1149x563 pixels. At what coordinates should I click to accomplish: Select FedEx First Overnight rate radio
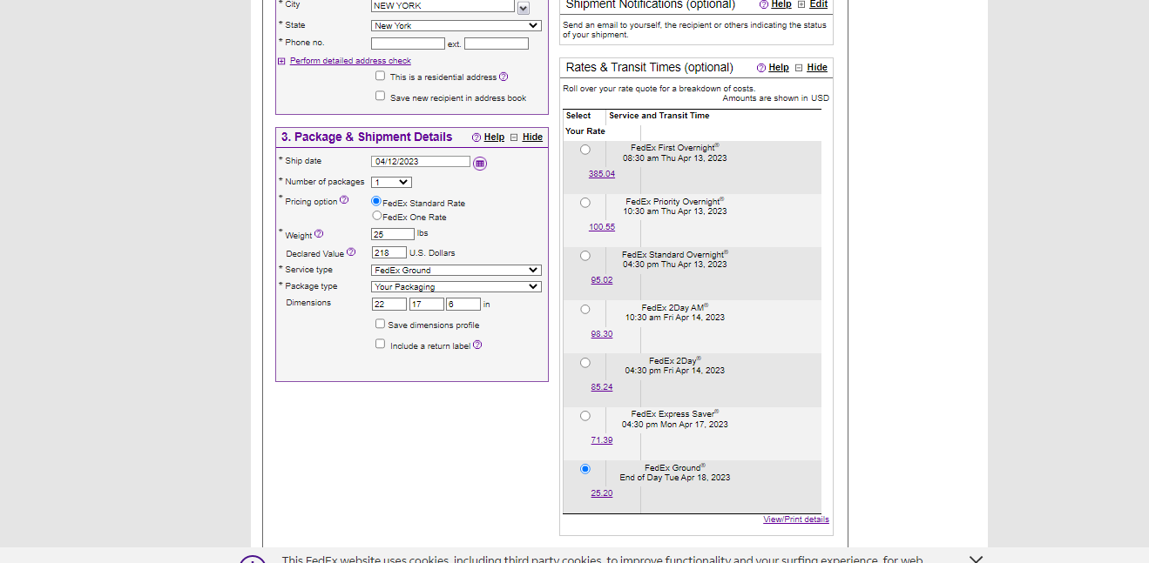click(585, 150)
